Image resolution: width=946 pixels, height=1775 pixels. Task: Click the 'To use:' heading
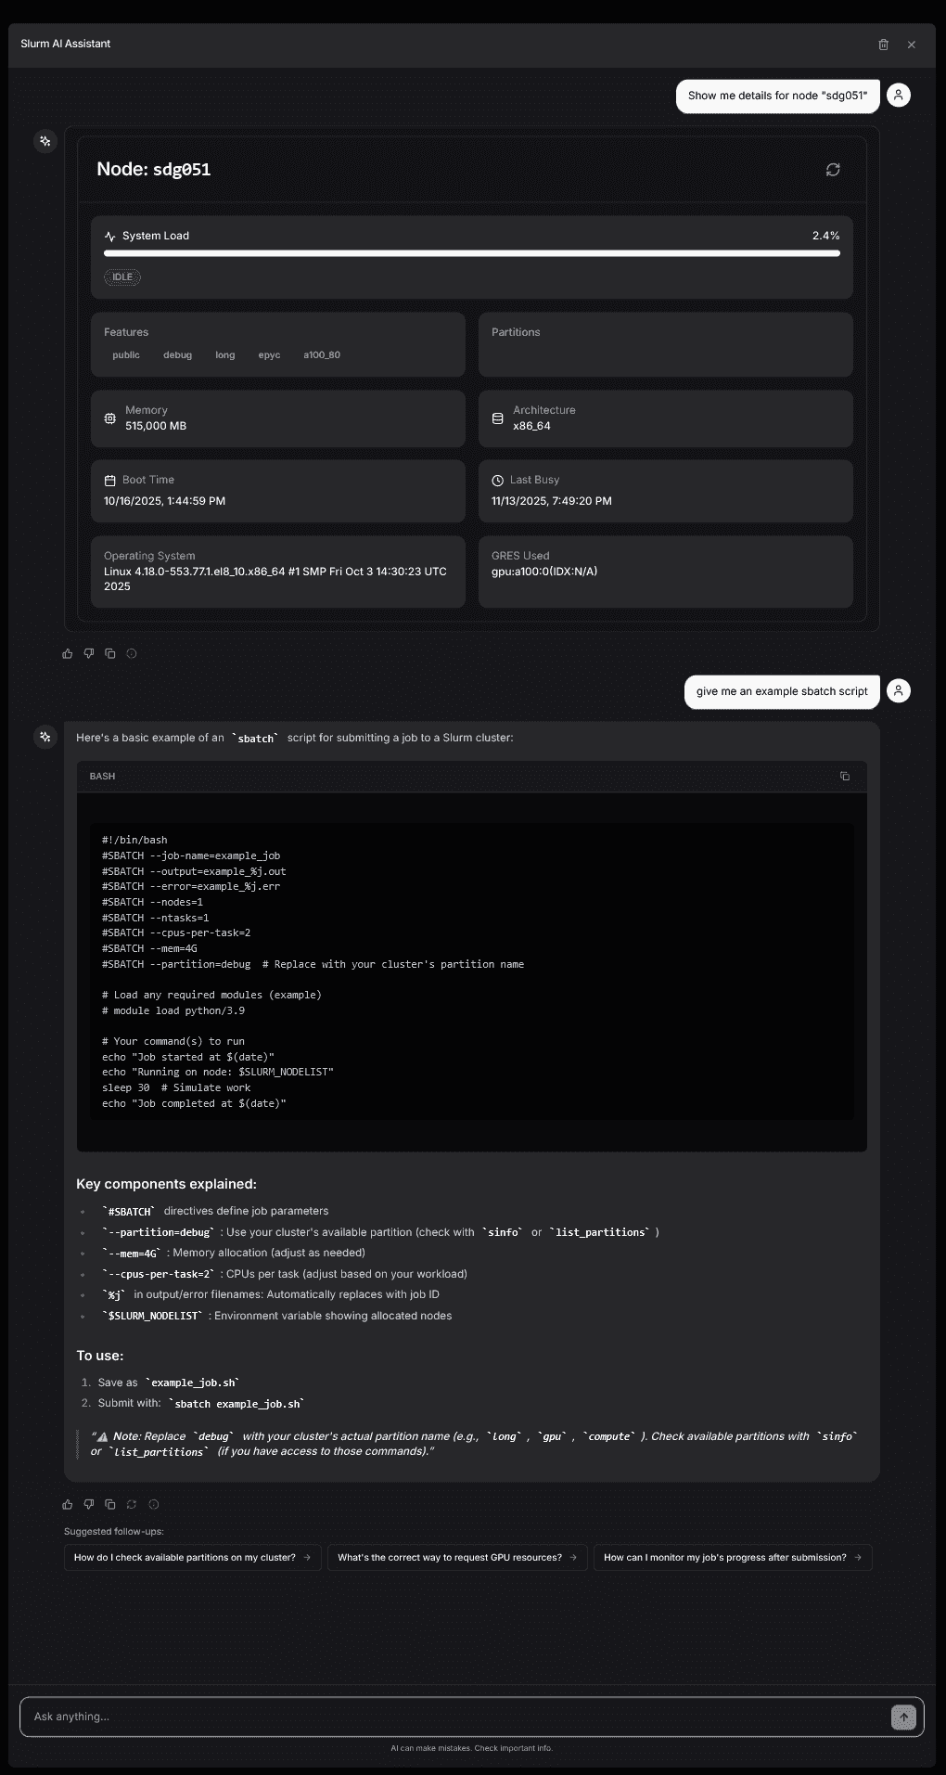click(x=100, y=1356)
